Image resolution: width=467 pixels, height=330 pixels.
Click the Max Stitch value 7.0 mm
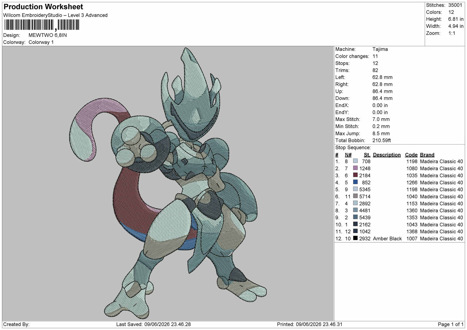tap(381, 119)
